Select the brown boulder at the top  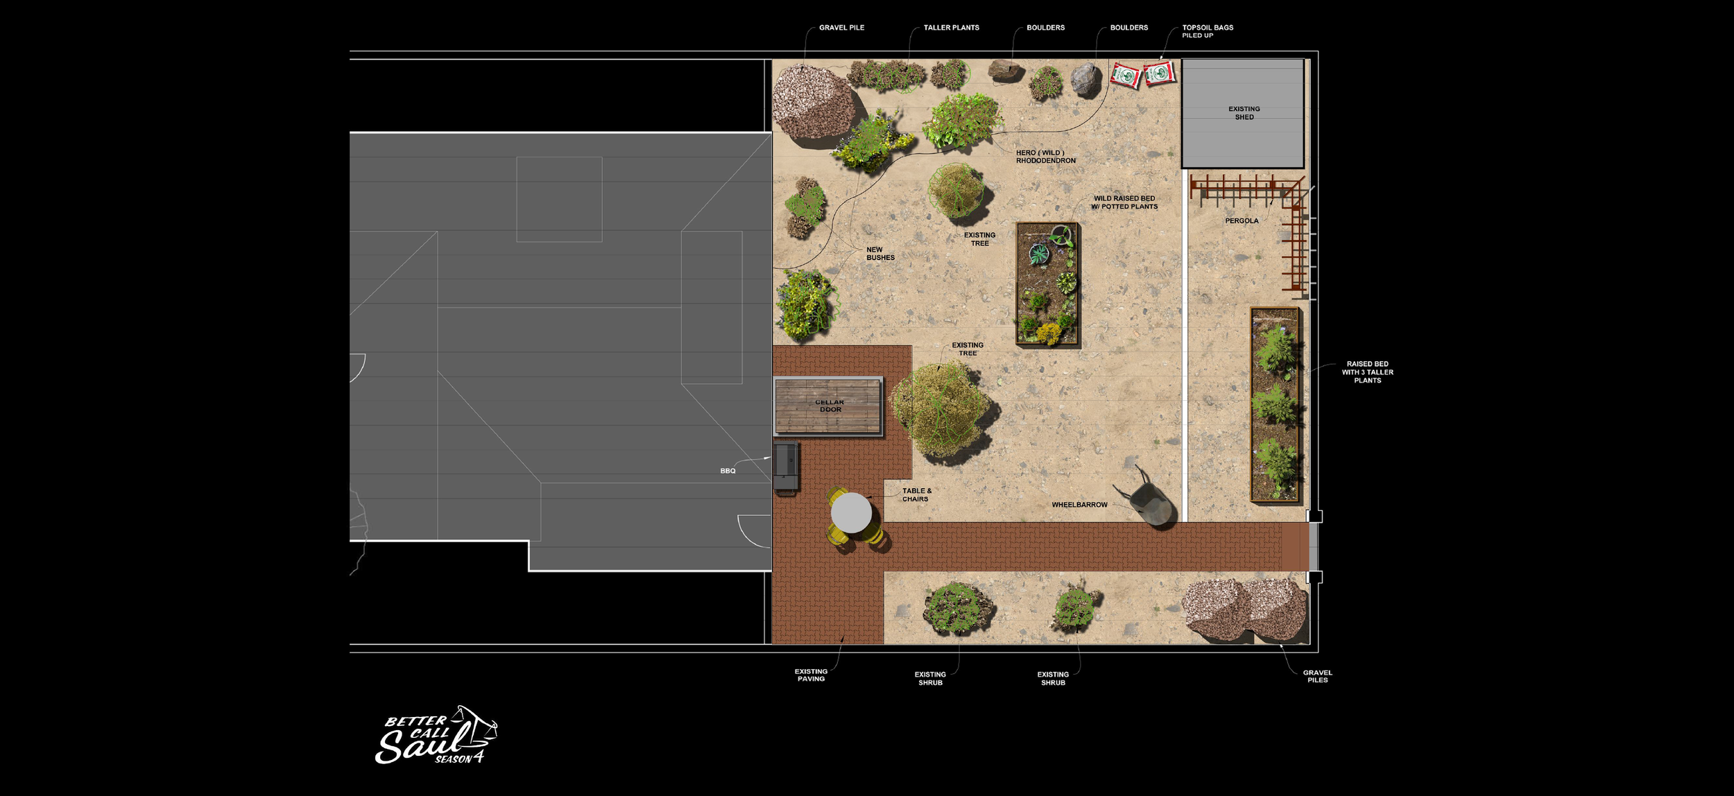1005,70
